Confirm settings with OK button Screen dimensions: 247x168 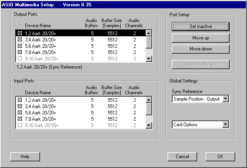pyautogui.click(x=220, y=157)
